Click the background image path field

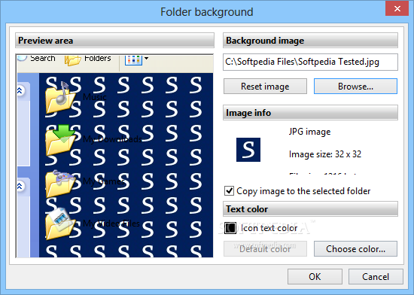(x=310, y=62)
